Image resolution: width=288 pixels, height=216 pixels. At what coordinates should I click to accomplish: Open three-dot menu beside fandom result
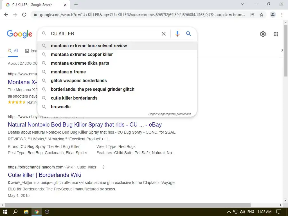coord(103,167)
